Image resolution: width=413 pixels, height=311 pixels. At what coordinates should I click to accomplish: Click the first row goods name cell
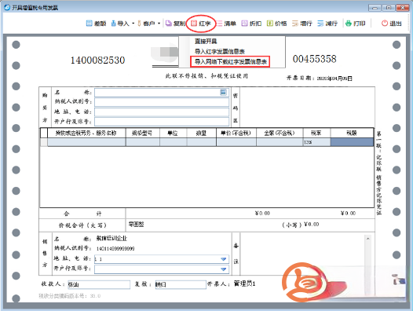pos(86,142)
